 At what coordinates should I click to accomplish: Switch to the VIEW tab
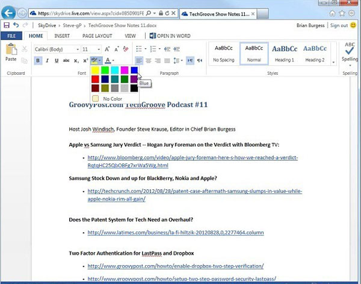click(x=130, y=36)
